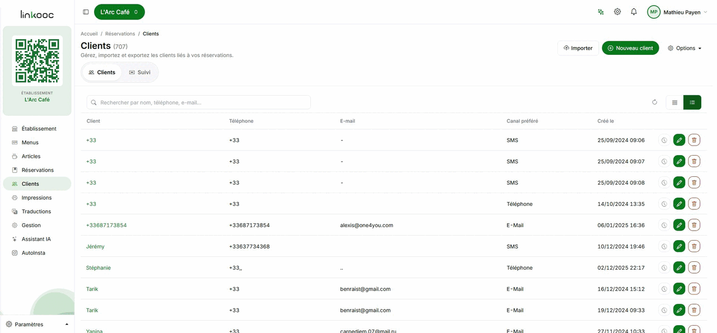Screen dimensions: 717x333
Task: Click the Créé le column header
Action: pos(606,121)
